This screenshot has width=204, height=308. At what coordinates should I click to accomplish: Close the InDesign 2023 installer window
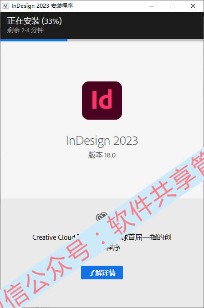pos(193,6)
